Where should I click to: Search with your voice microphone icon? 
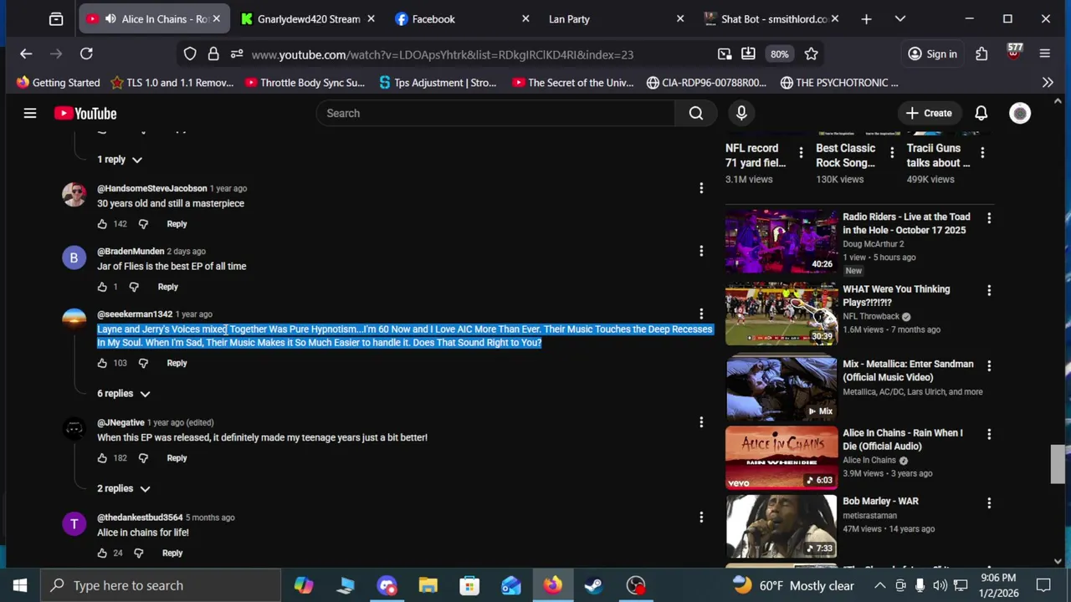pos(741,113)
